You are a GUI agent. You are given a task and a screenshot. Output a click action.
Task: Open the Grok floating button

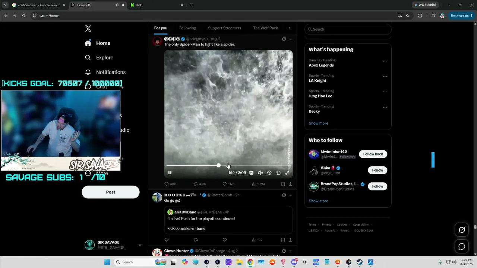(462, 230)
